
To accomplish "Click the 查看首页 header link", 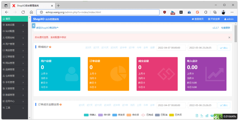I will (x=198, y=19).
